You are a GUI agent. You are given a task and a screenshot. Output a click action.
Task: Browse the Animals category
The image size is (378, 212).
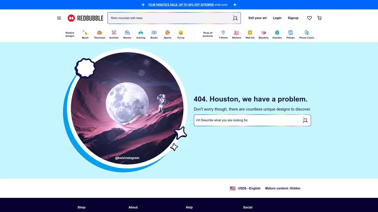114,34
